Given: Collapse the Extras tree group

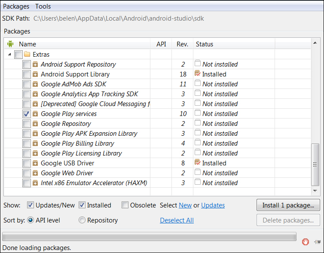Looking at the screenshot, I should pyautogui.click(x=9, y=54).
